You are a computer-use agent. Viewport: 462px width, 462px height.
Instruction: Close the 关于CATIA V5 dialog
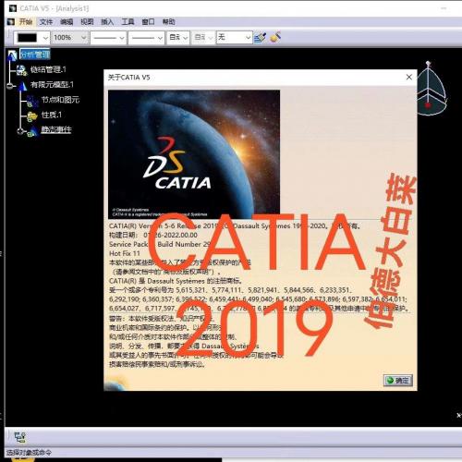(x=409, y=77)
